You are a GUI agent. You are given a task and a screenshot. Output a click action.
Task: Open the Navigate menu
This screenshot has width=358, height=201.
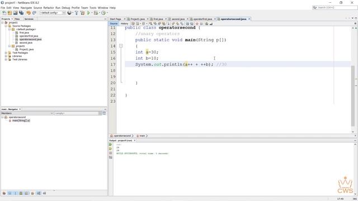[26, 8]
